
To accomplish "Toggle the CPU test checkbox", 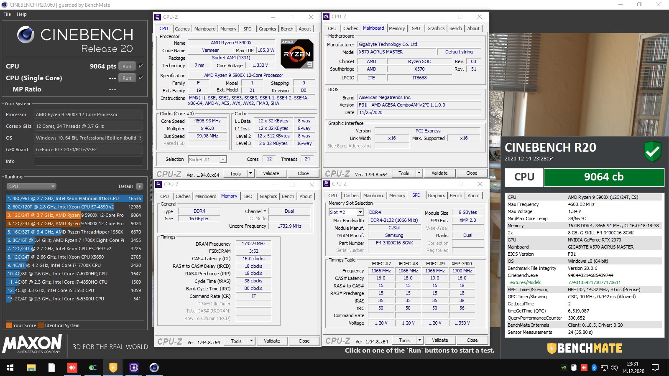I will [x=141, y=66].
